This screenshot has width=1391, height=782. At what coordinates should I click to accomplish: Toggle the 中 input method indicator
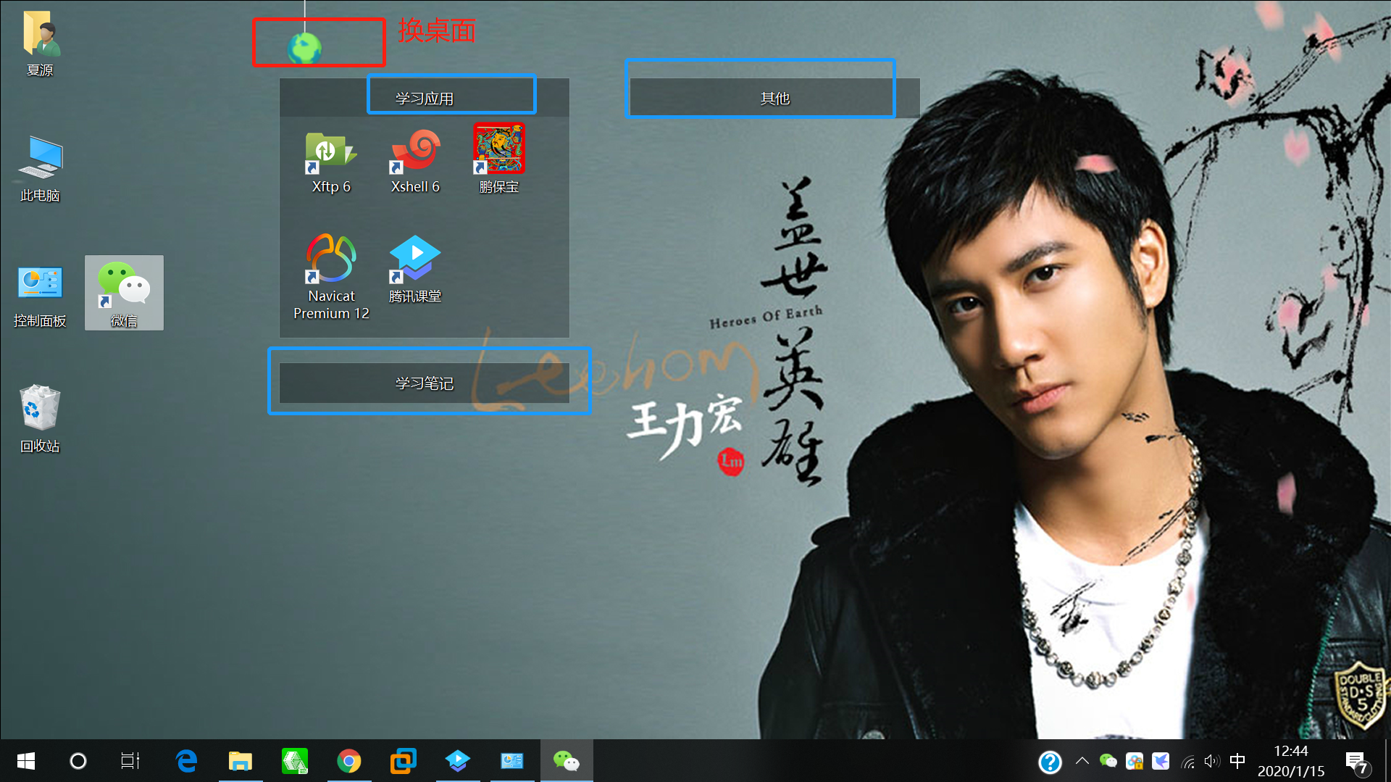coord(1237,761)
